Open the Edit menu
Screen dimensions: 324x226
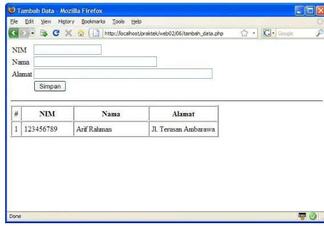(29, 22)
